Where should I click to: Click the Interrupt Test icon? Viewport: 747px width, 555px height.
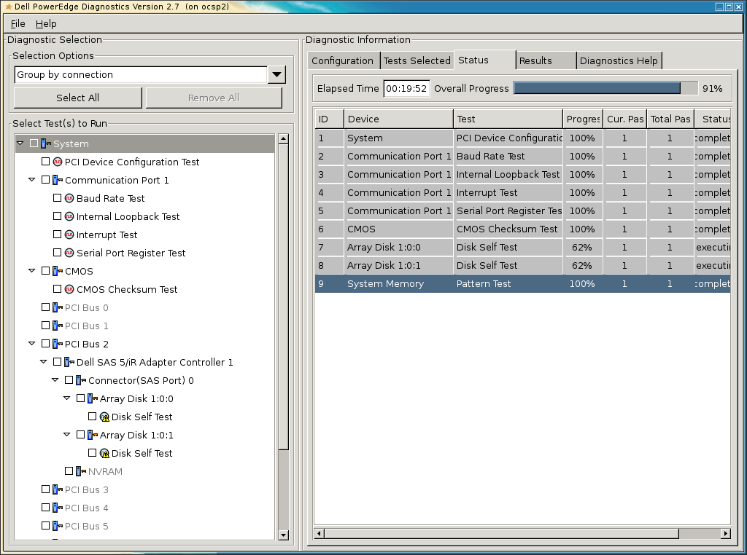pyautogui.click(x=69, y=235)
